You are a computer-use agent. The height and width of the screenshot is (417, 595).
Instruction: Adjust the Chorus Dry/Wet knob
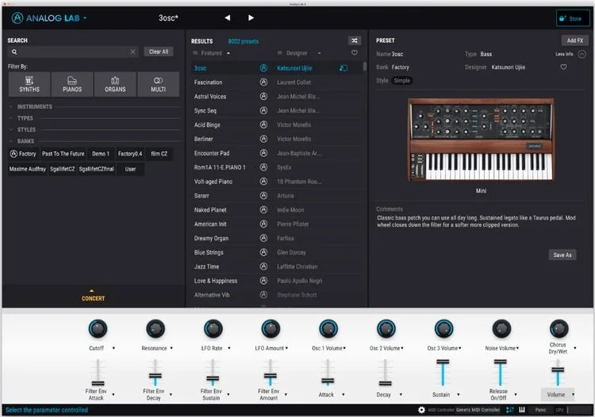pos(559,329)
